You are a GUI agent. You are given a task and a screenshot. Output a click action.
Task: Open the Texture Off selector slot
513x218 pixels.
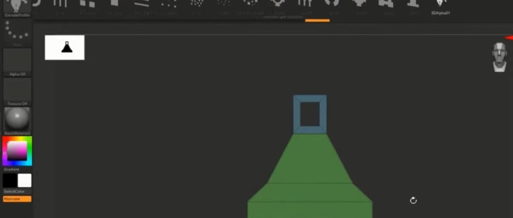17,90
